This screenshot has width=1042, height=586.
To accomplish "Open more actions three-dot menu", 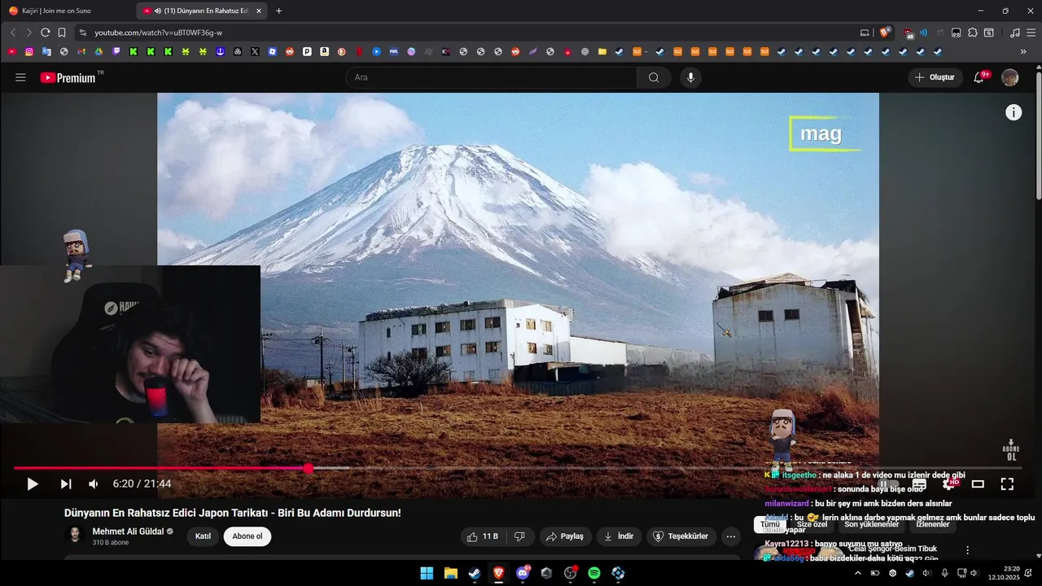I will tap(730, 536).
